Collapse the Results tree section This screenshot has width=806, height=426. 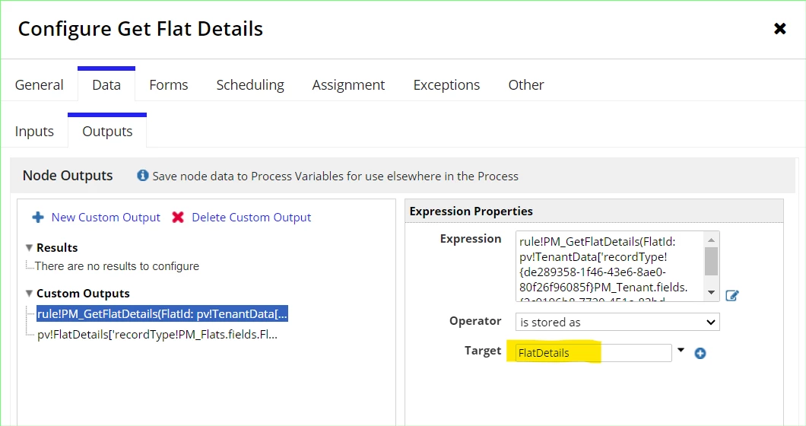(x=30, y=247)
